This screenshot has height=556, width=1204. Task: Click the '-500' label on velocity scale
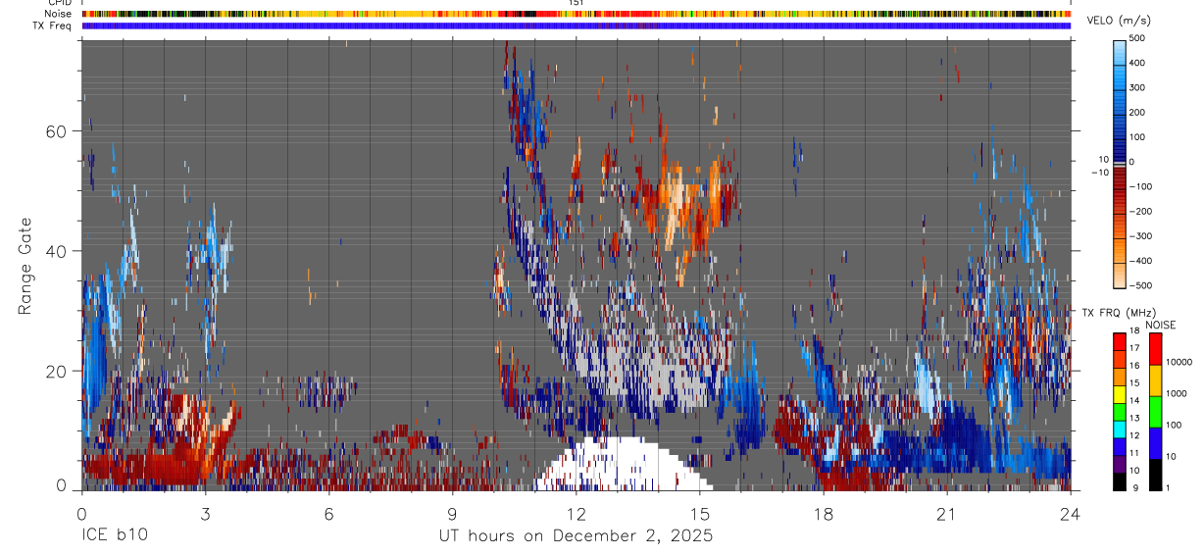pos(1138,285)
